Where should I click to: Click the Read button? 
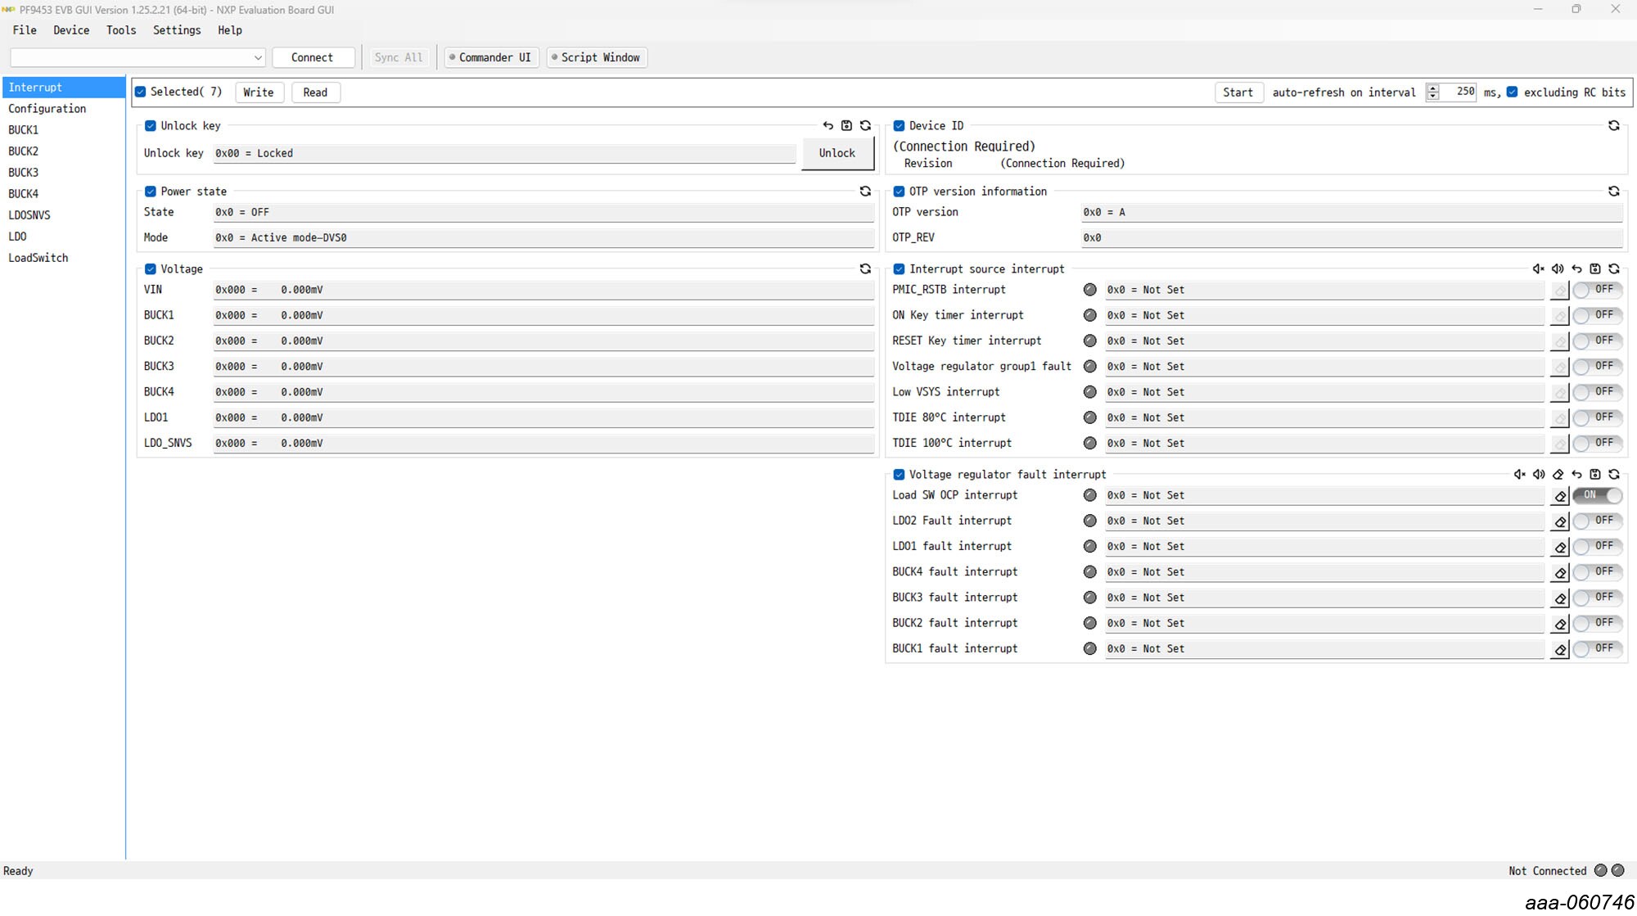point(315,92)
